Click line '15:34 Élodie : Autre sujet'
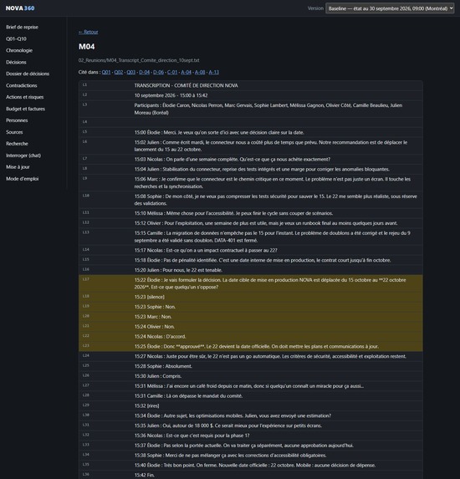460x479 pixels. coord(251,415)
